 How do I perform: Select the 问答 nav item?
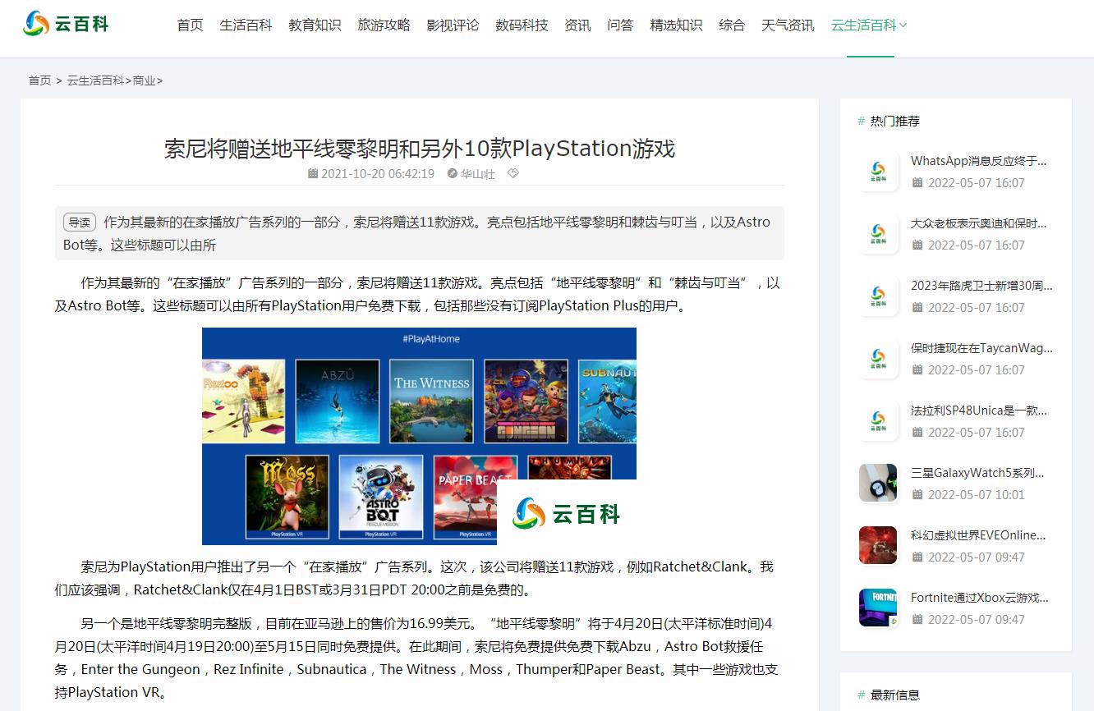pos(620,25)
